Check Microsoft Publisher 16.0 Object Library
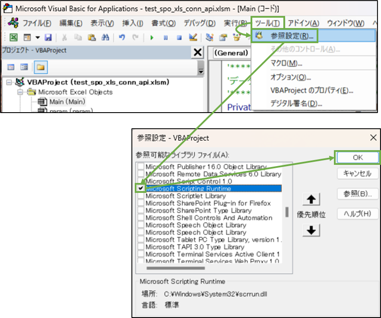Image resolution: width=381 pixels, height=318 pixels. [141, 167]
